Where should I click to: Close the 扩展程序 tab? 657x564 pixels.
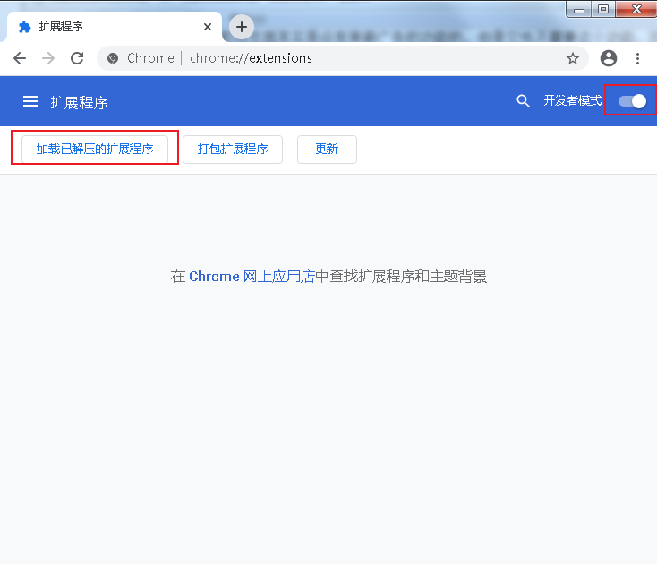[x=208, y=27]
